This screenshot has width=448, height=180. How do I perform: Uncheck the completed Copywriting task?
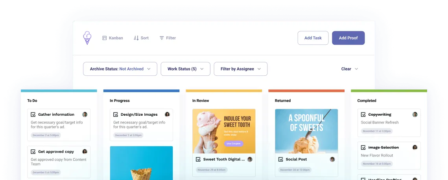[x=363, y=115]
